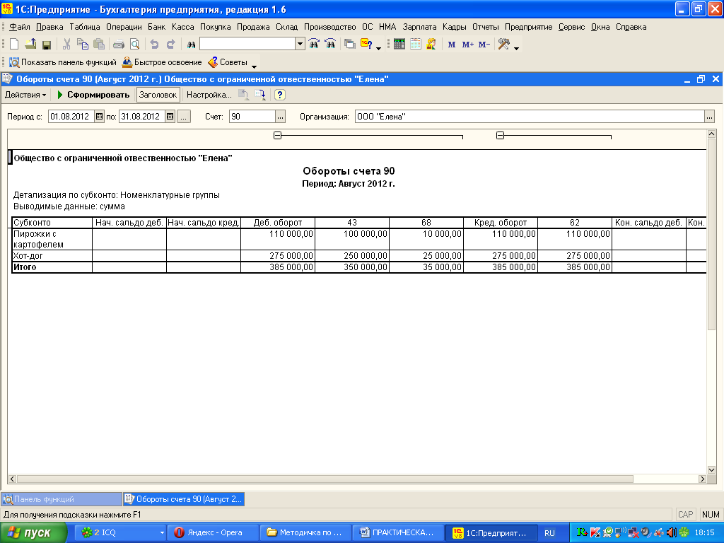Open ПРАКТИЧЕСКА... Word taskbar item
724x543 pixels.
pos(397,533)
